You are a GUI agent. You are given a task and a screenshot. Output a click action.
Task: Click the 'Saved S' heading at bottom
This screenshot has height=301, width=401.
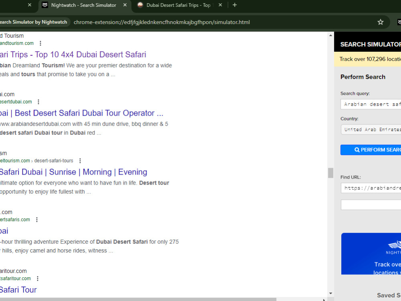pyautogui.click(x=389, y=295)
